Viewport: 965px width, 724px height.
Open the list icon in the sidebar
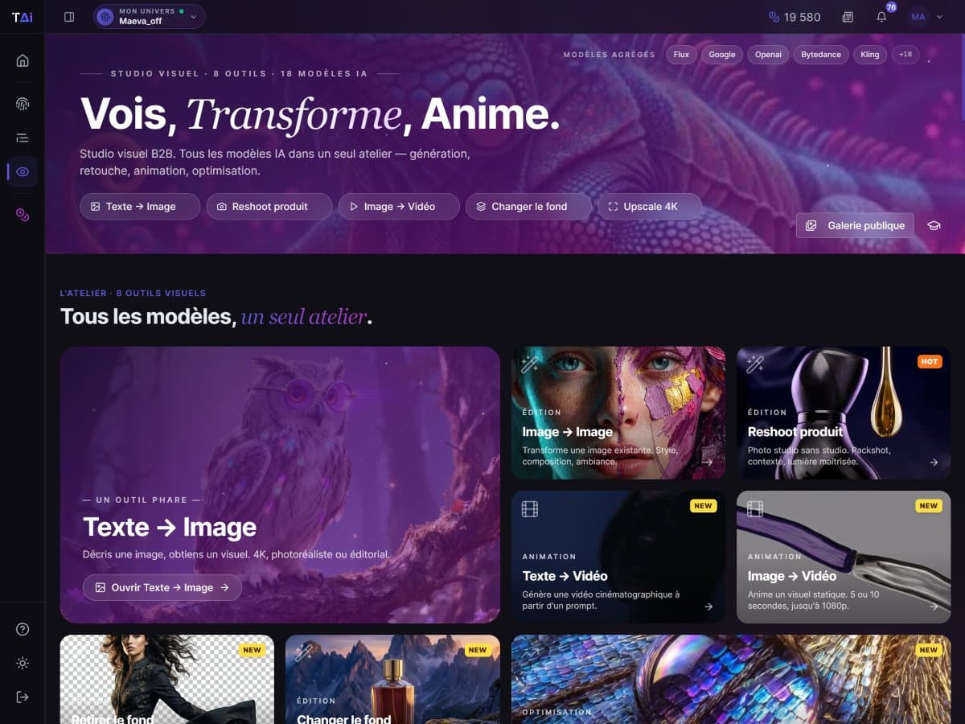(x=23, y=138)
